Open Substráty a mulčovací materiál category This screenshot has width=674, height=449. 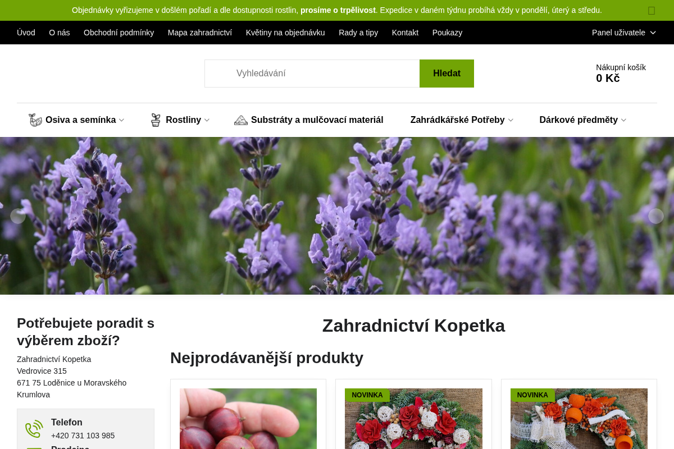(x=317, y=120)
